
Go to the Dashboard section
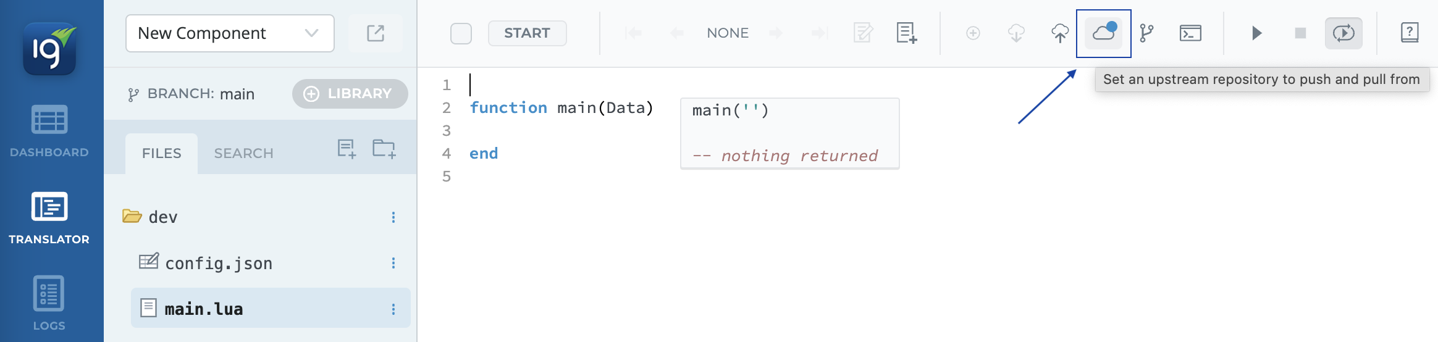(x=49, y=131)
